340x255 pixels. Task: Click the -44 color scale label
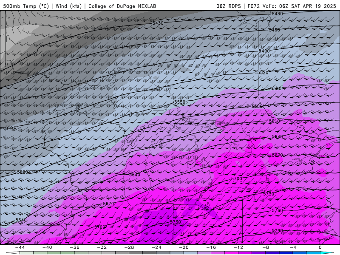tap(20, 247)
